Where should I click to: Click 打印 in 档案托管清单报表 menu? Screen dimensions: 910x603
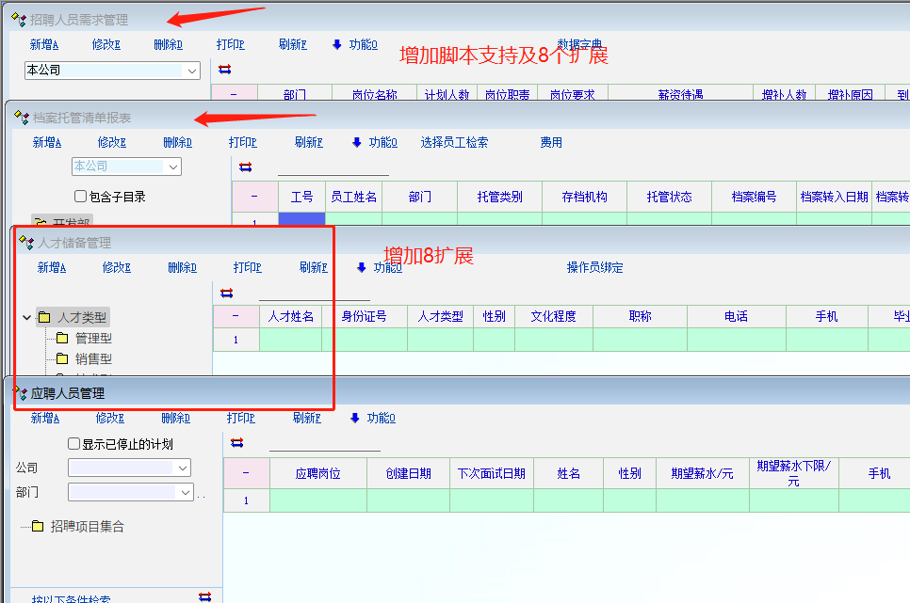pos(242,143)
